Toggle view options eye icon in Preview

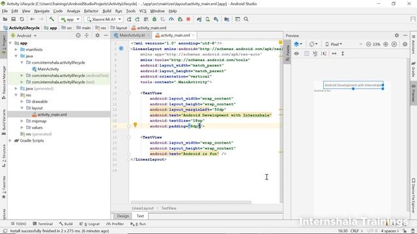296,53
